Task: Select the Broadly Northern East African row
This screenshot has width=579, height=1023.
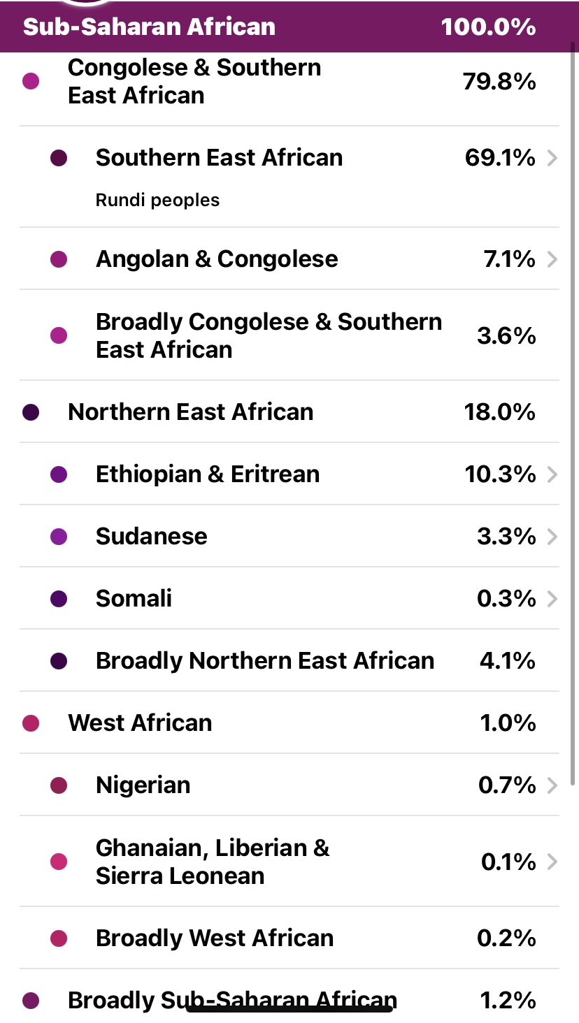Action: coord(289,660)
